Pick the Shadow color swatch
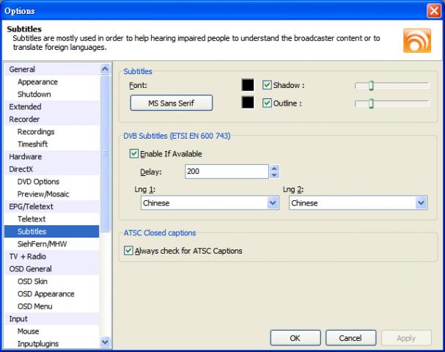Viewport: 445px width, 352px height. pyautogui.click(x=249, y=86)
